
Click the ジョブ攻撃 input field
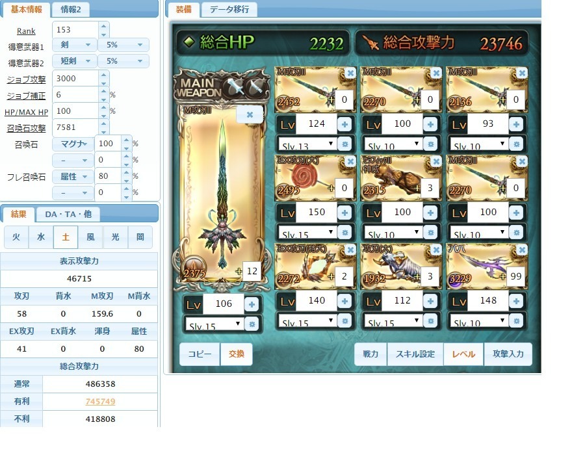[x=75, y=79]
